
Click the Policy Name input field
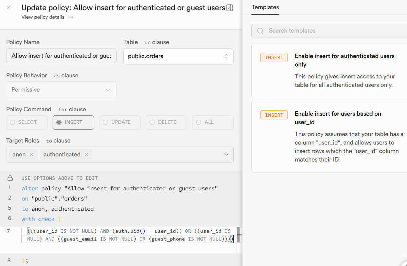(x=61, y=56)
